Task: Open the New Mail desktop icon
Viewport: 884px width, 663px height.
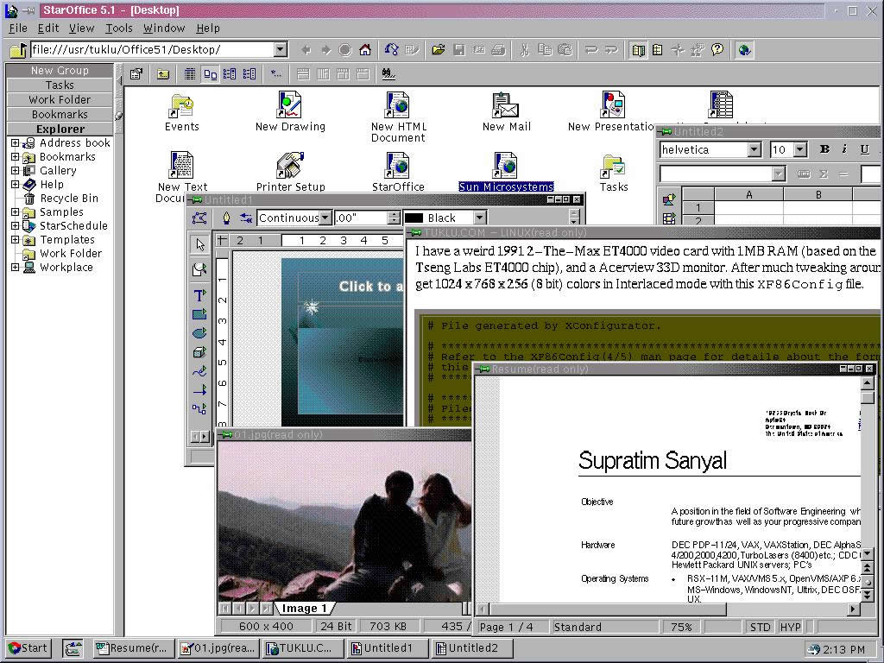Action: pos(506,111)
